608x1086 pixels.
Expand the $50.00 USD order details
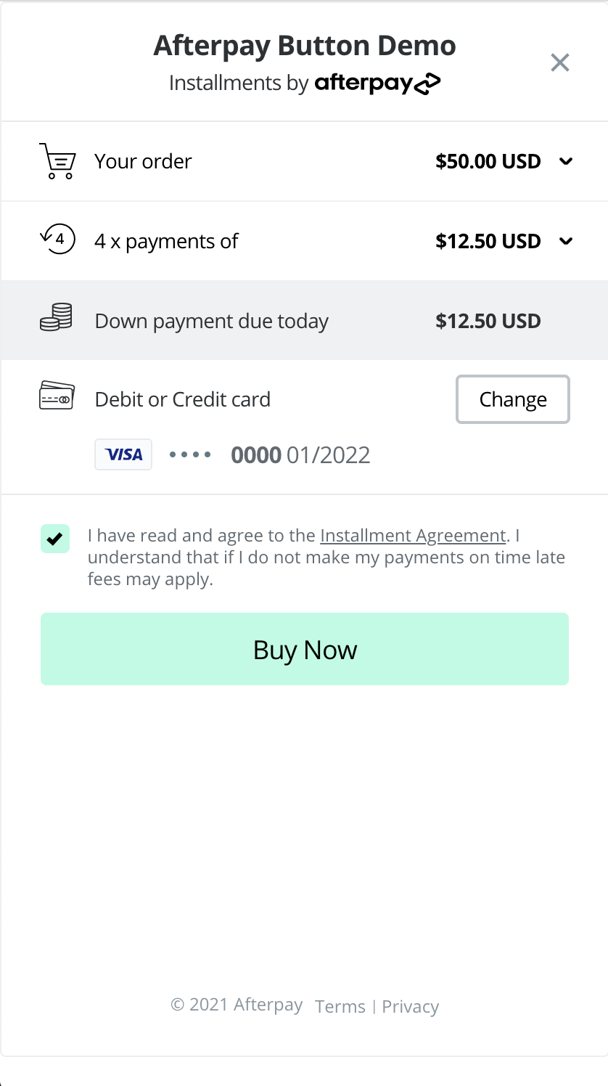[x=567, y=161]
